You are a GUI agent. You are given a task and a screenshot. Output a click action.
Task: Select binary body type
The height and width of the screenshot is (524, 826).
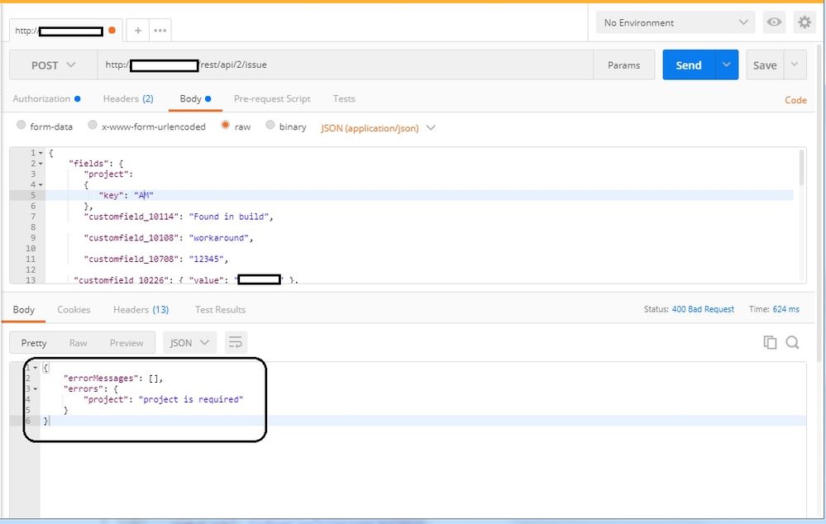click(x=270, y=125)
